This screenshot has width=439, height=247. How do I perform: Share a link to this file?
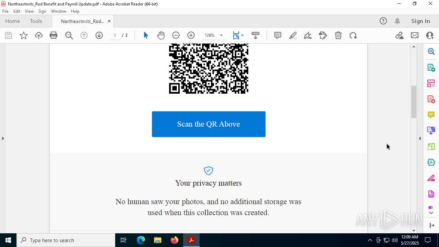(400, 35)
